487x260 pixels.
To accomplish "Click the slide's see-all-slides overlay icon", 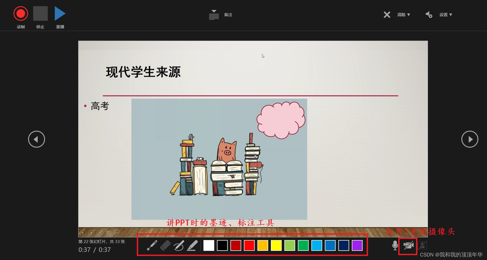I will (x=108, y=233).
